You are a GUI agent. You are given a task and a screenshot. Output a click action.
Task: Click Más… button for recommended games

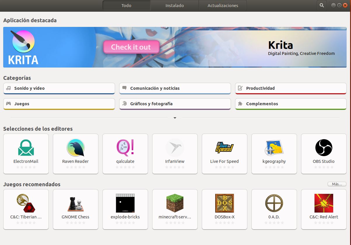(x=337, y=184)
